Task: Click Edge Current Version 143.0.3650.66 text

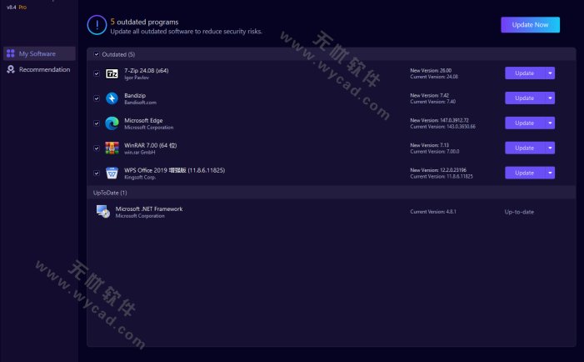Action: (443, 127)
